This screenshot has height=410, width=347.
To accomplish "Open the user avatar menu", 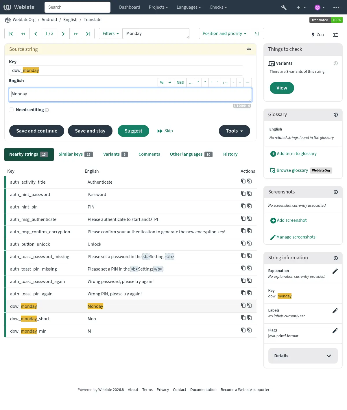I will (x=319, y=8).
